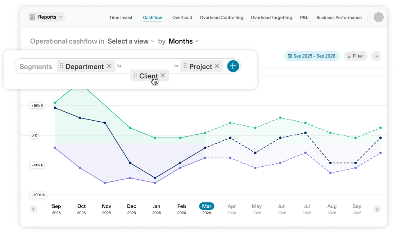Click the right arrow to view later months
393x234 pixels.
377,209
